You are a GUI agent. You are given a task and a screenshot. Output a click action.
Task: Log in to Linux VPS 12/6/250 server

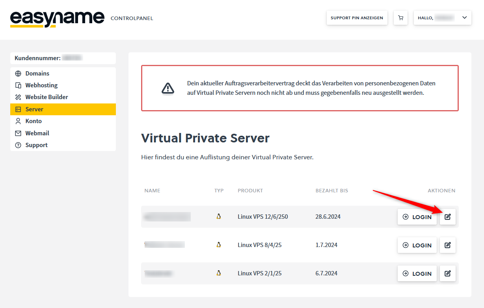tap(417, 217)
